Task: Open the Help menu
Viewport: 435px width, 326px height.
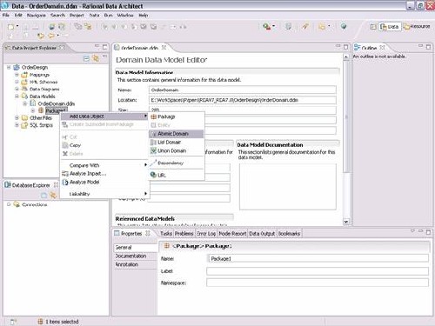Action: tap(144, 15)
